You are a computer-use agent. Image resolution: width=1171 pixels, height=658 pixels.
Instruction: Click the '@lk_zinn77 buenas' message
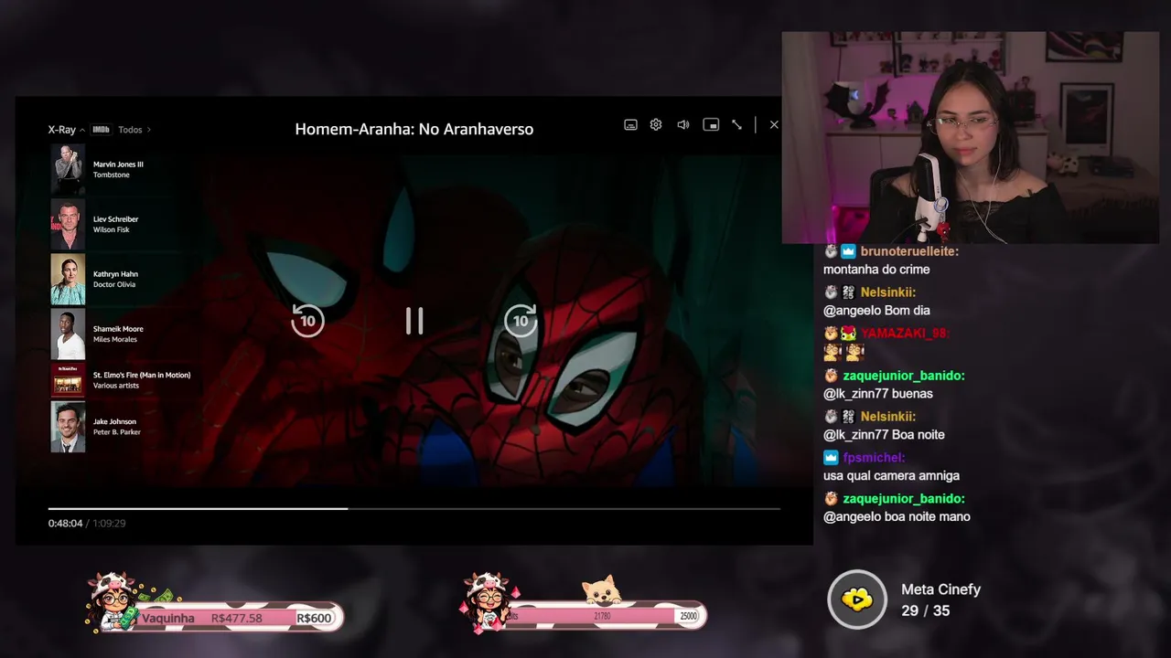click(878, 394)
